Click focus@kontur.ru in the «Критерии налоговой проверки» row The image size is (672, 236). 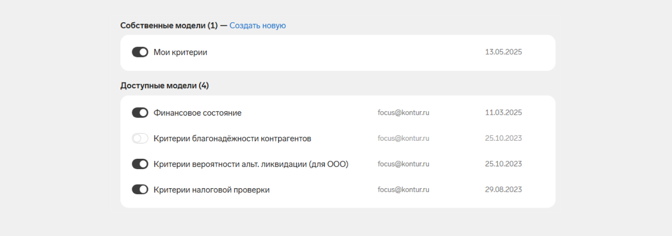pyautogui.click(x=403, y=190)
